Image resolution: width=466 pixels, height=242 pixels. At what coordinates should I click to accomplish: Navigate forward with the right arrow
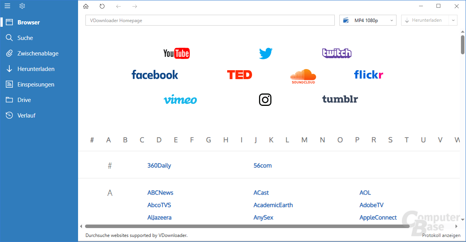pyautogui.click(x=135, y=6)
